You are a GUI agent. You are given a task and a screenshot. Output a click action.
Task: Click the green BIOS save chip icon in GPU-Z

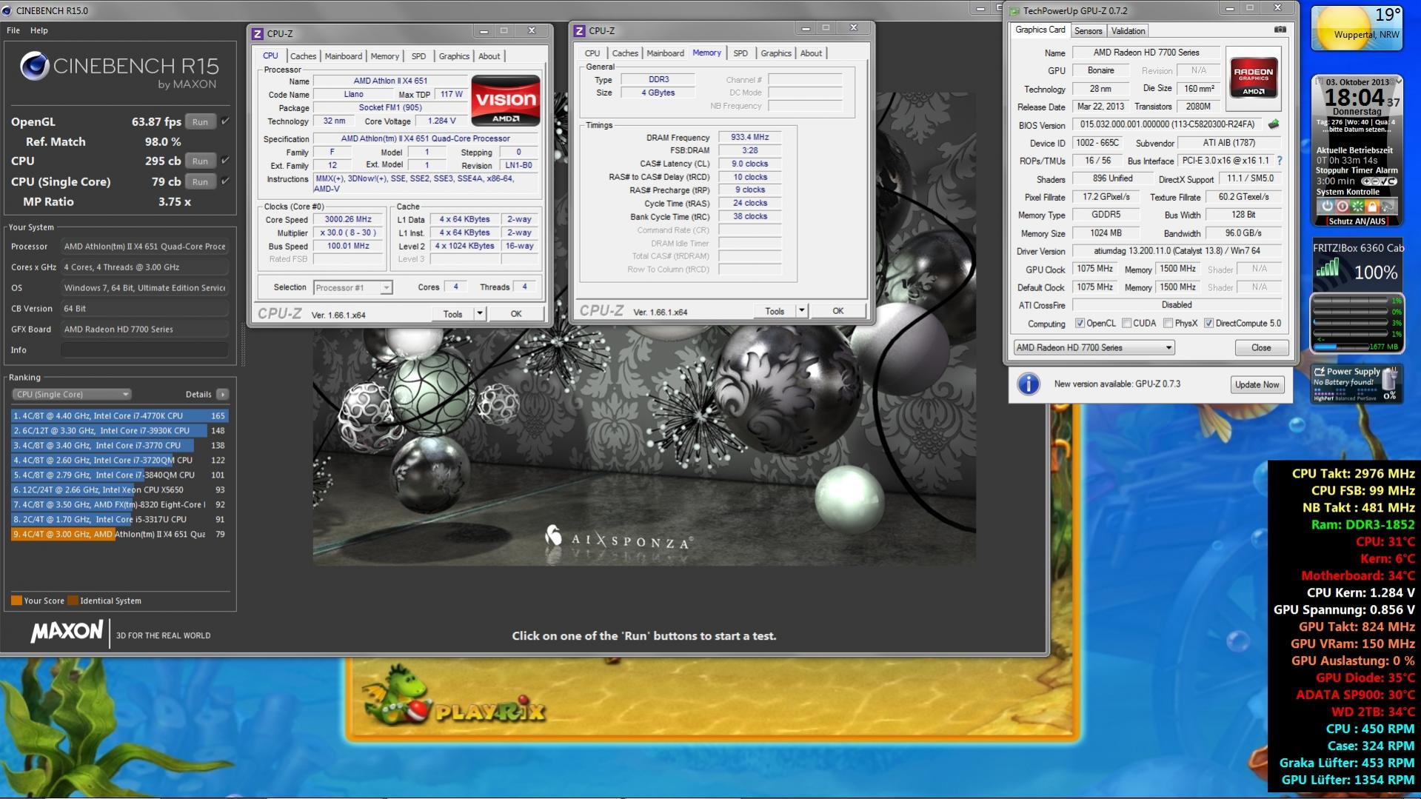(1274, 124)
